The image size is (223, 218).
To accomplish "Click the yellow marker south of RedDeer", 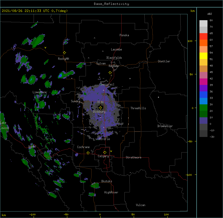I will pyautogui.click(x=110, y=73).
